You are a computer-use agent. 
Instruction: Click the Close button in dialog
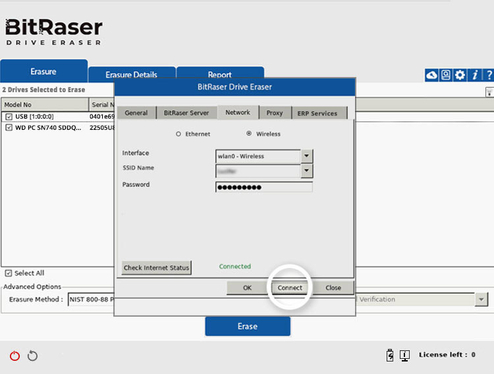point(333,288)
